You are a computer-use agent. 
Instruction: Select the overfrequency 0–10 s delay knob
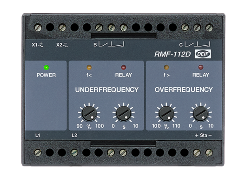click(201, 114)
